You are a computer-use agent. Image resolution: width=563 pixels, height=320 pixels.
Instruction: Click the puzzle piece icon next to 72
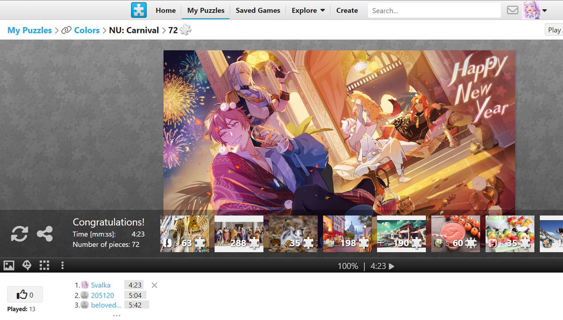[186, 30]
